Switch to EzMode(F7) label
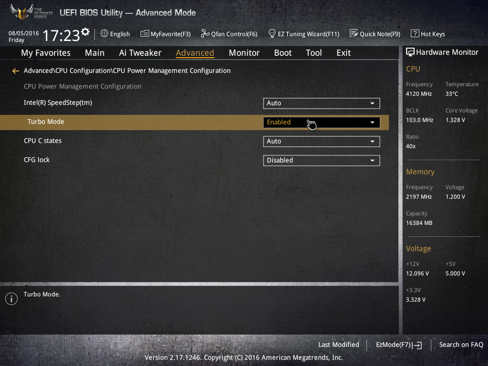 [x=393, y=345]
